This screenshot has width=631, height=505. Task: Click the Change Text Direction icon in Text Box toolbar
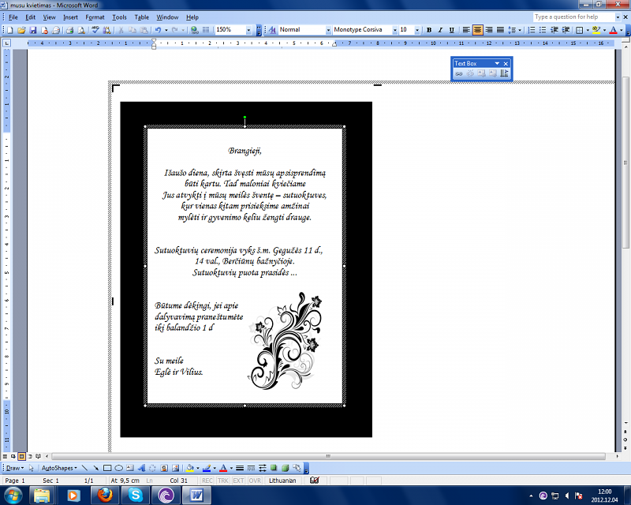504,73
